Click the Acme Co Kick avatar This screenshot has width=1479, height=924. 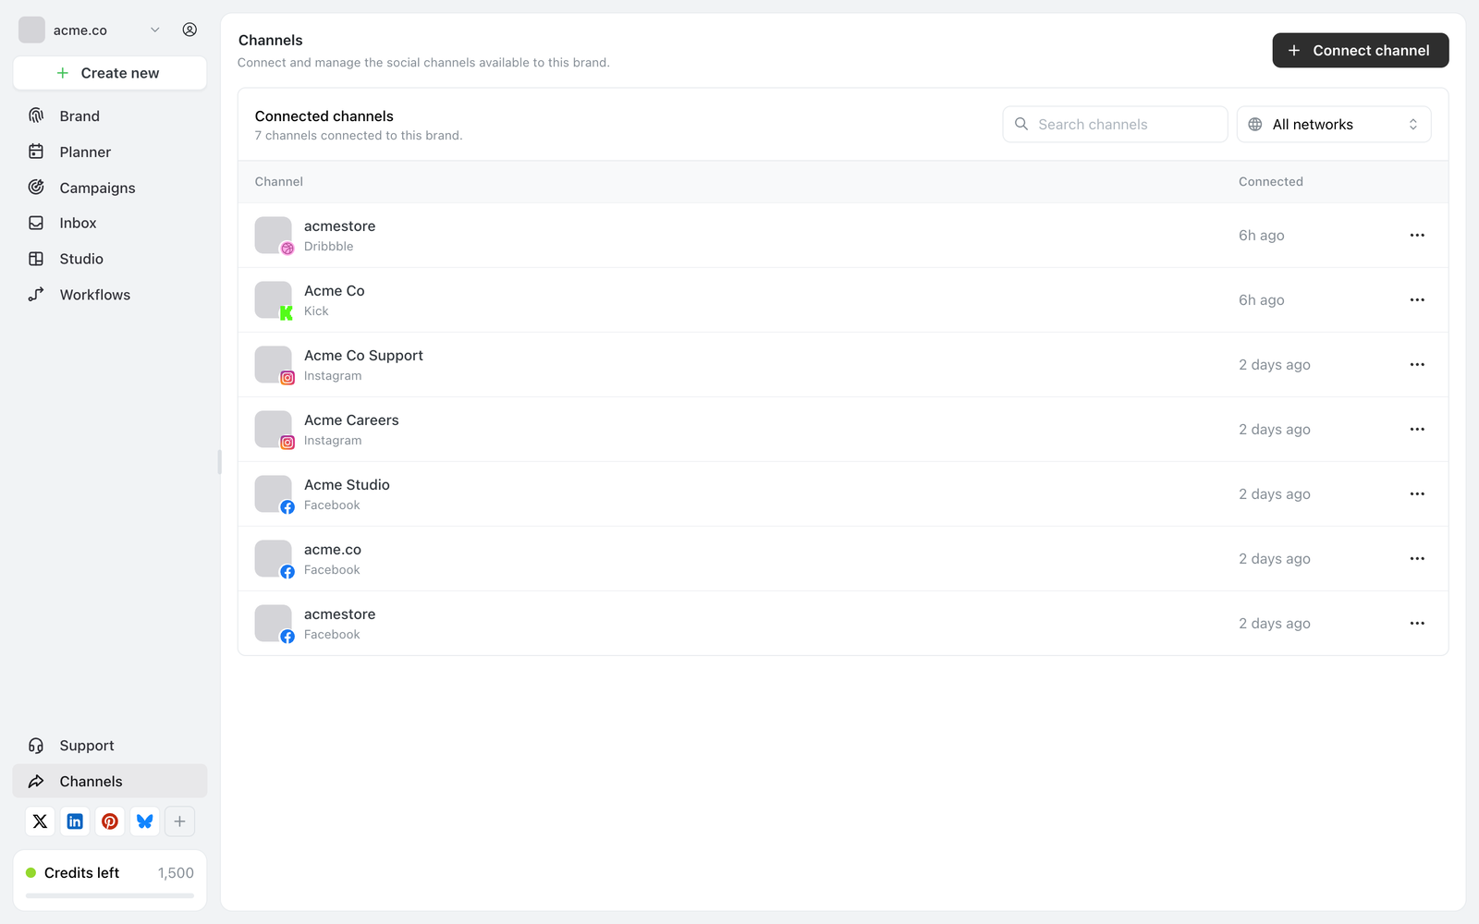(x=274, y=300)
